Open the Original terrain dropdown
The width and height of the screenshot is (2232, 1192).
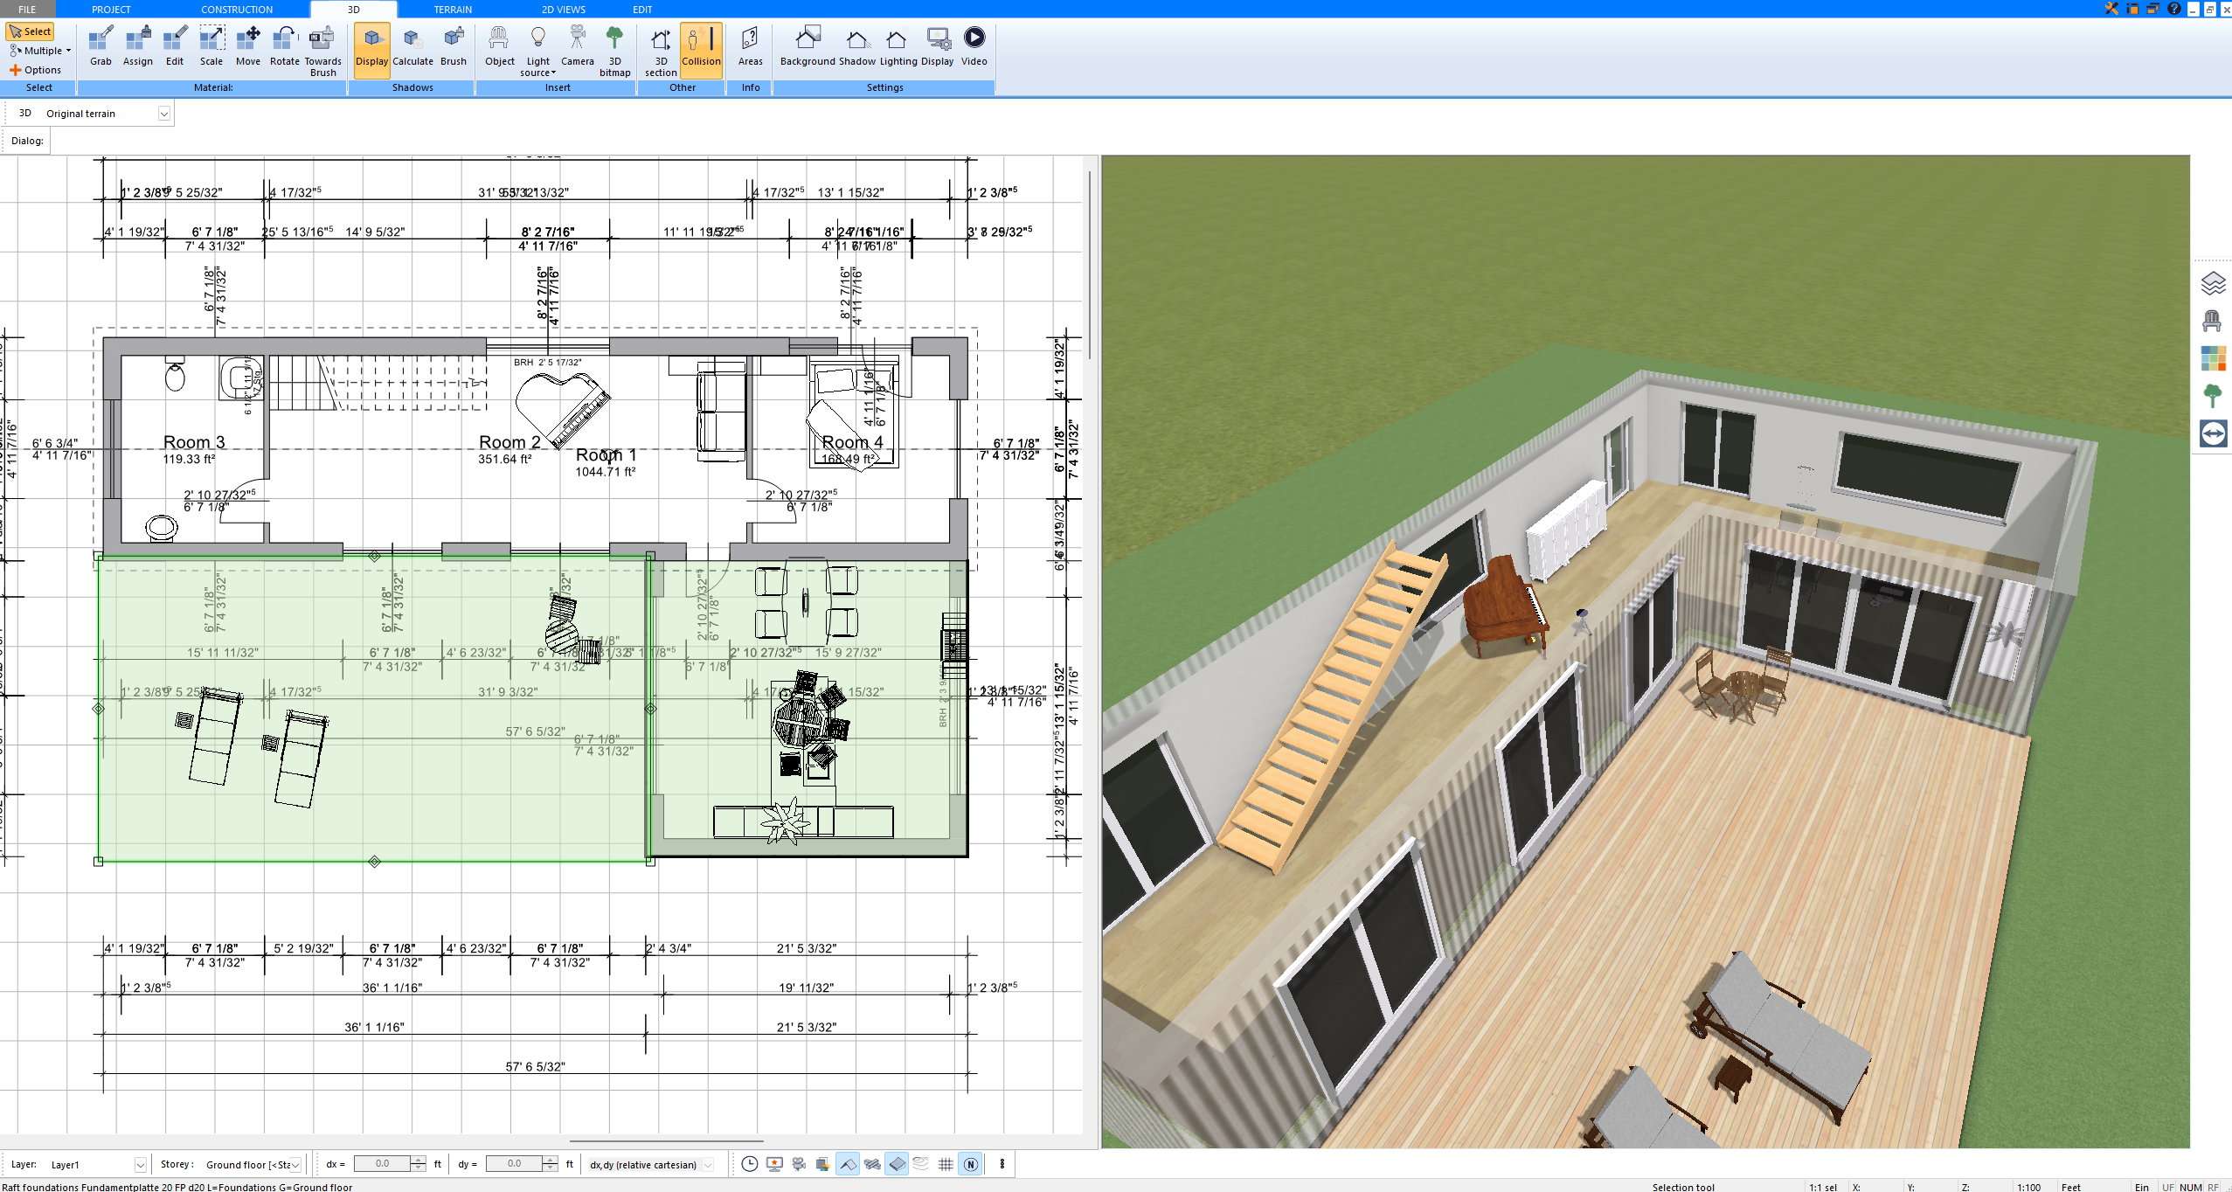[x=163, y=114]
